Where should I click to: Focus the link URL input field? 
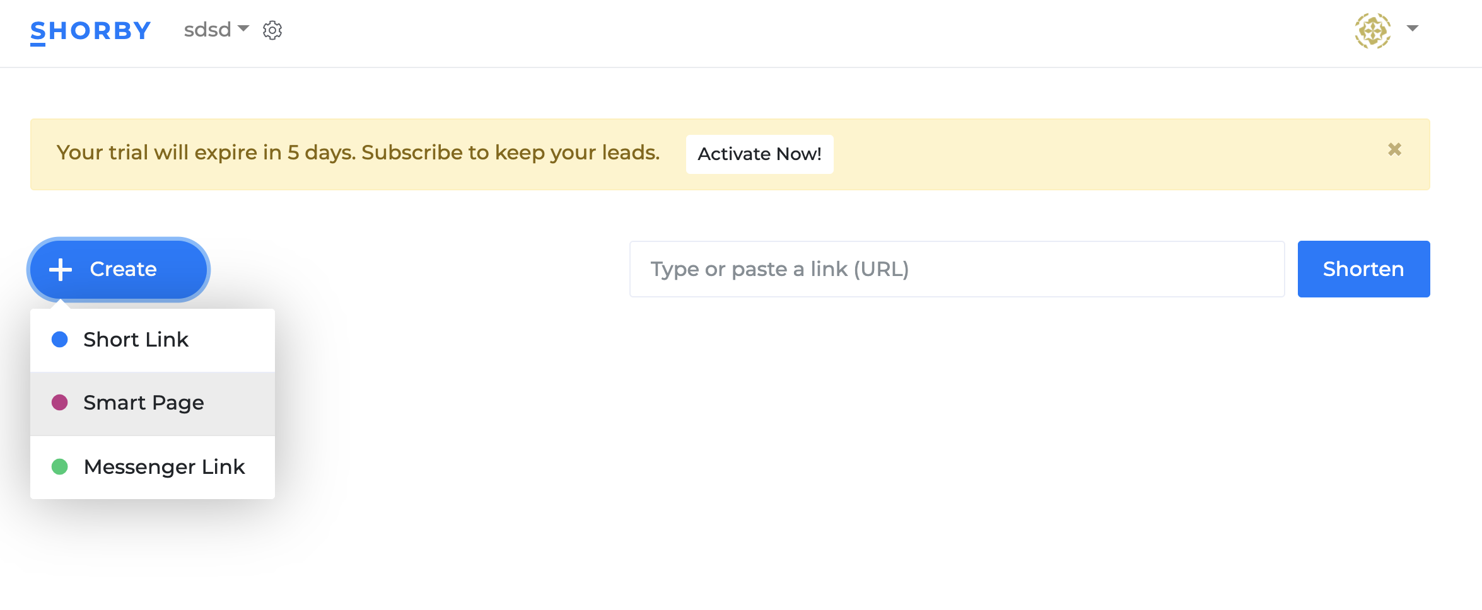(957, 269)
